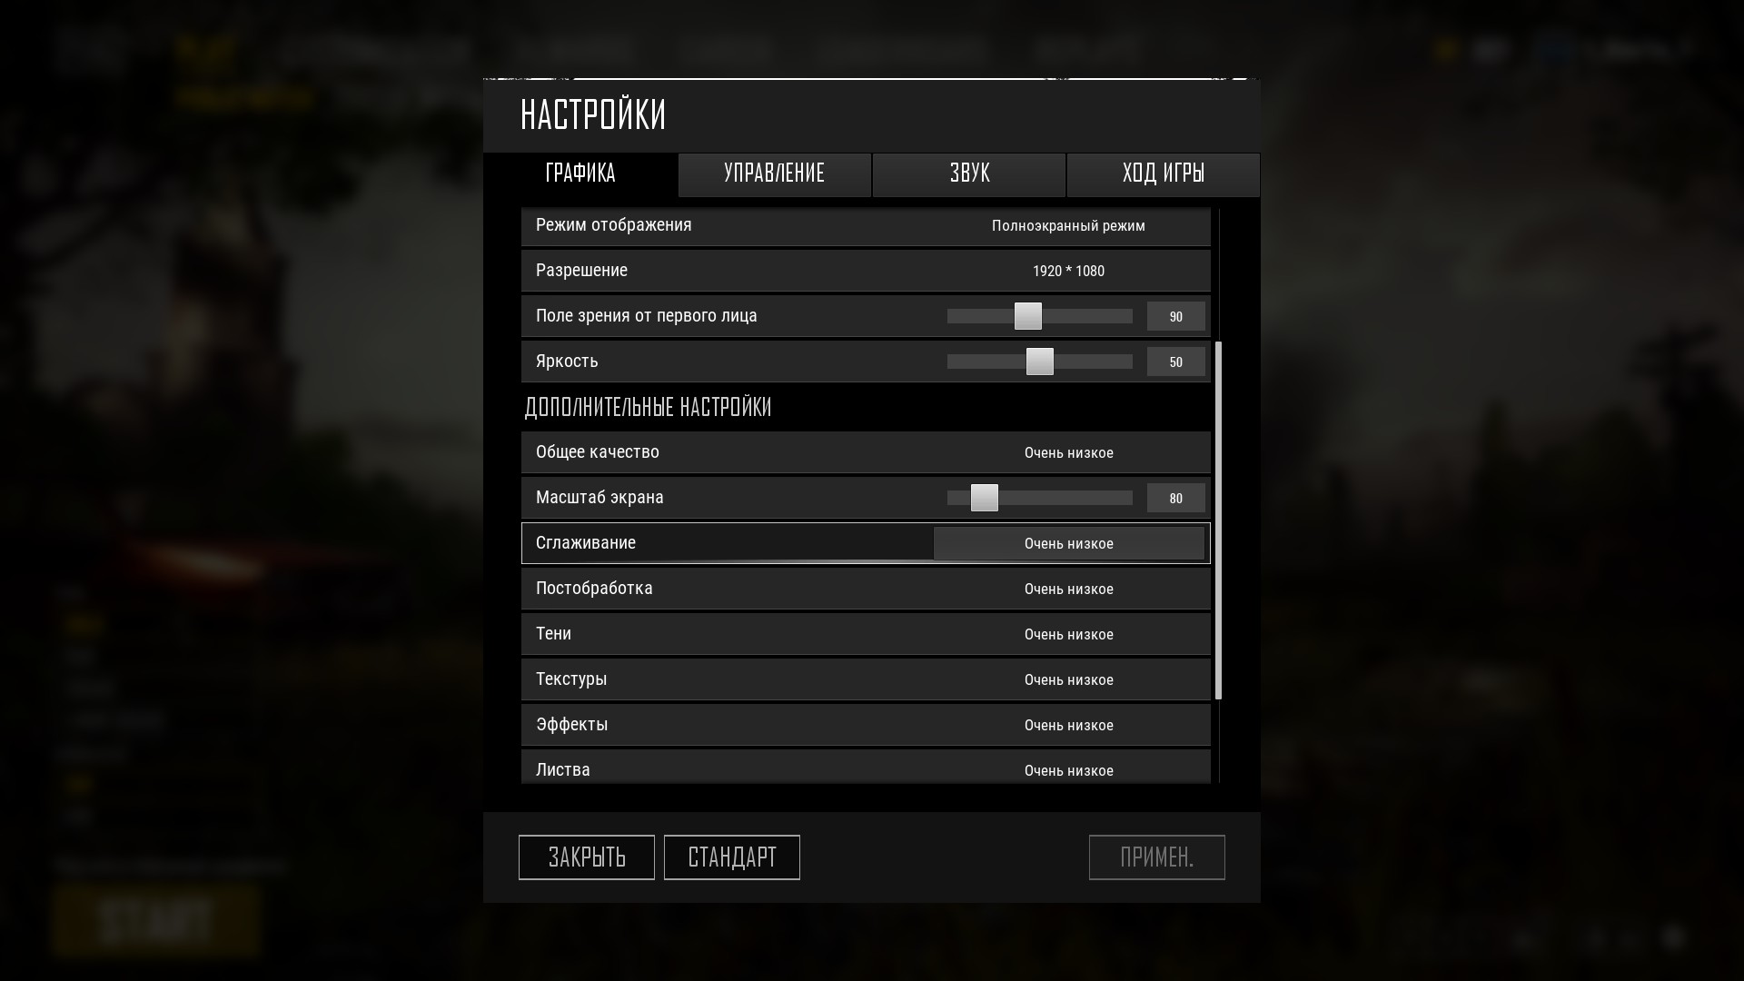This screenshot has width=1744, height=981.
Task: Edit the screen scale value 80
Action: click(x=1176, y=498)
